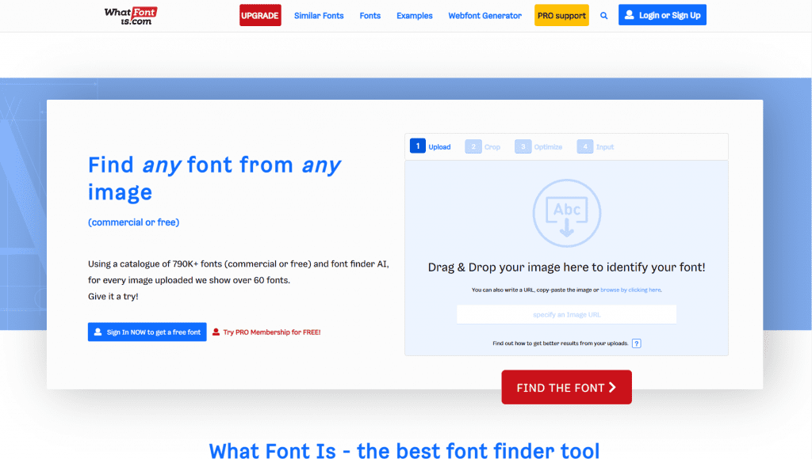Click the FIND THE FONT button

[x=566, y=387]
